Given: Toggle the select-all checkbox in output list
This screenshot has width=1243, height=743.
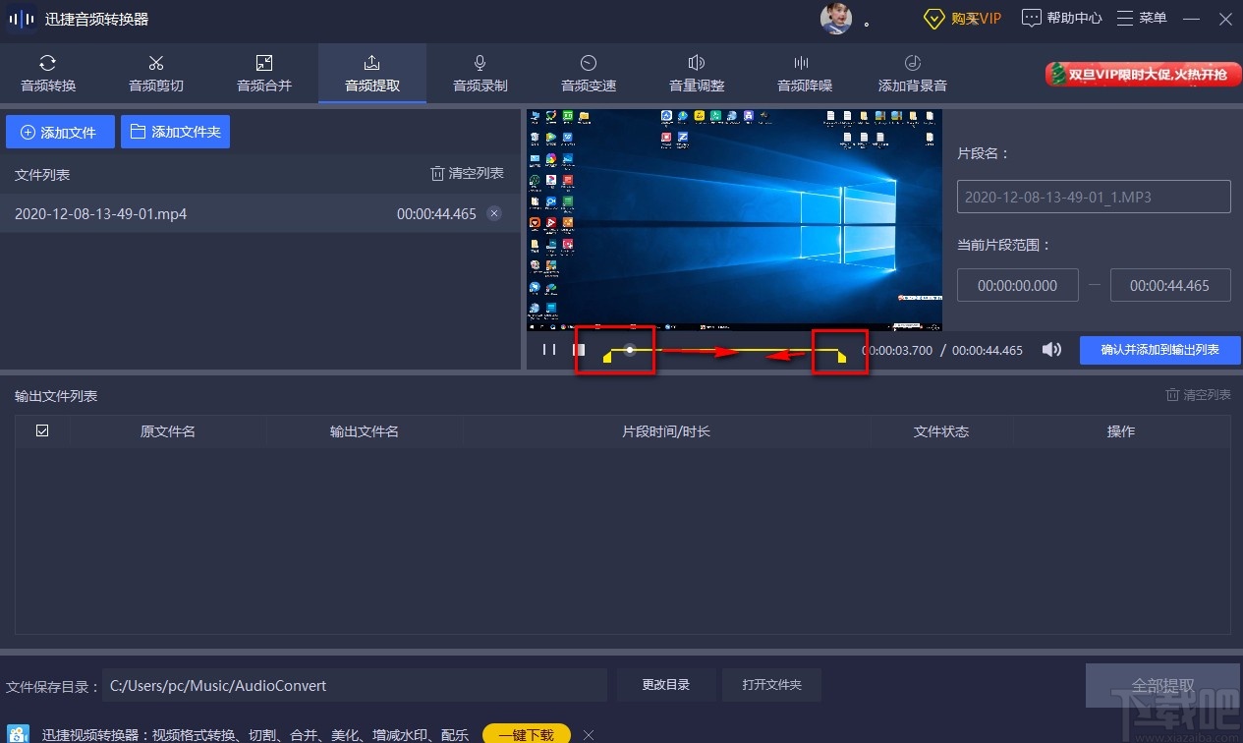Looking at the screenshot, I should [x=41, y=429].
